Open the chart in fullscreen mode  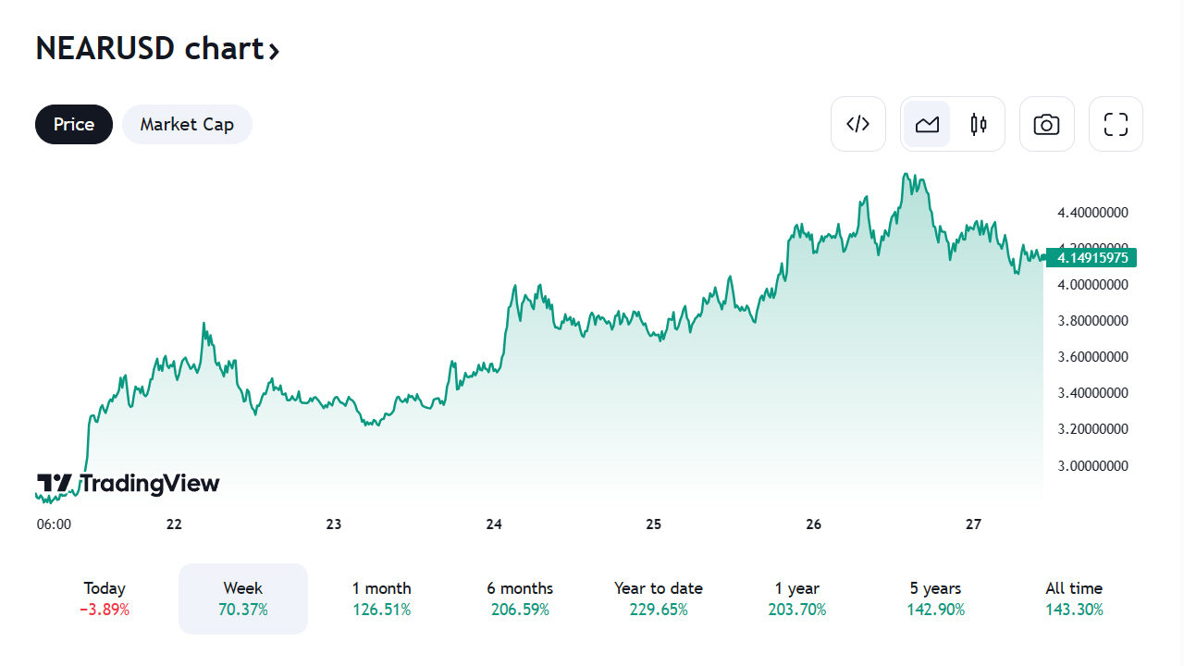click(1116, 124)
